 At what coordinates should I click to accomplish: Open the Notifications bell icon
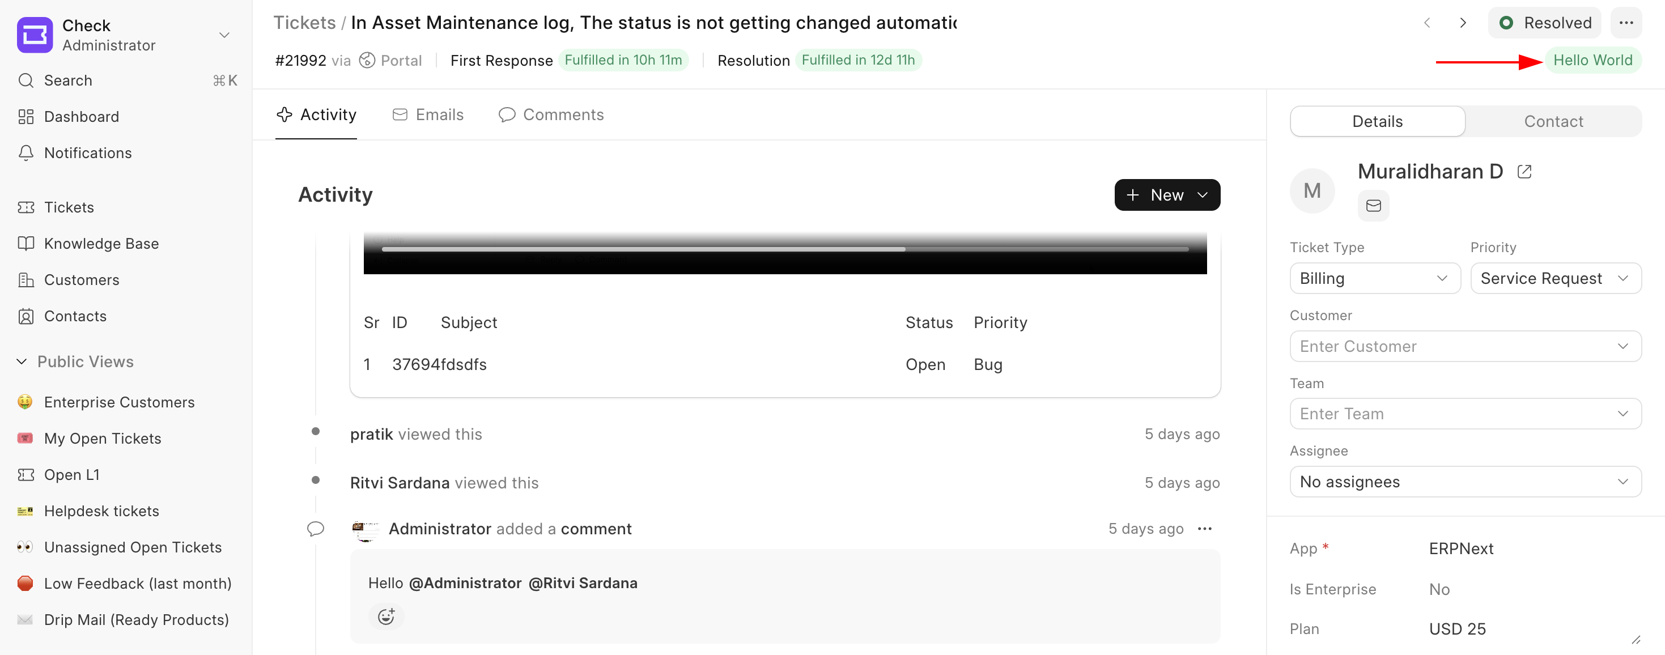(x=26, y=153)
